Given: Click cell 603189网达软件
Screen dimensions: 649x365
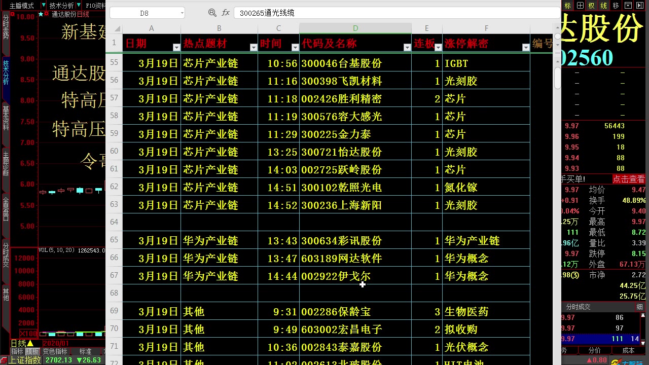Looking at the screenshot, I should pos(355,259).
